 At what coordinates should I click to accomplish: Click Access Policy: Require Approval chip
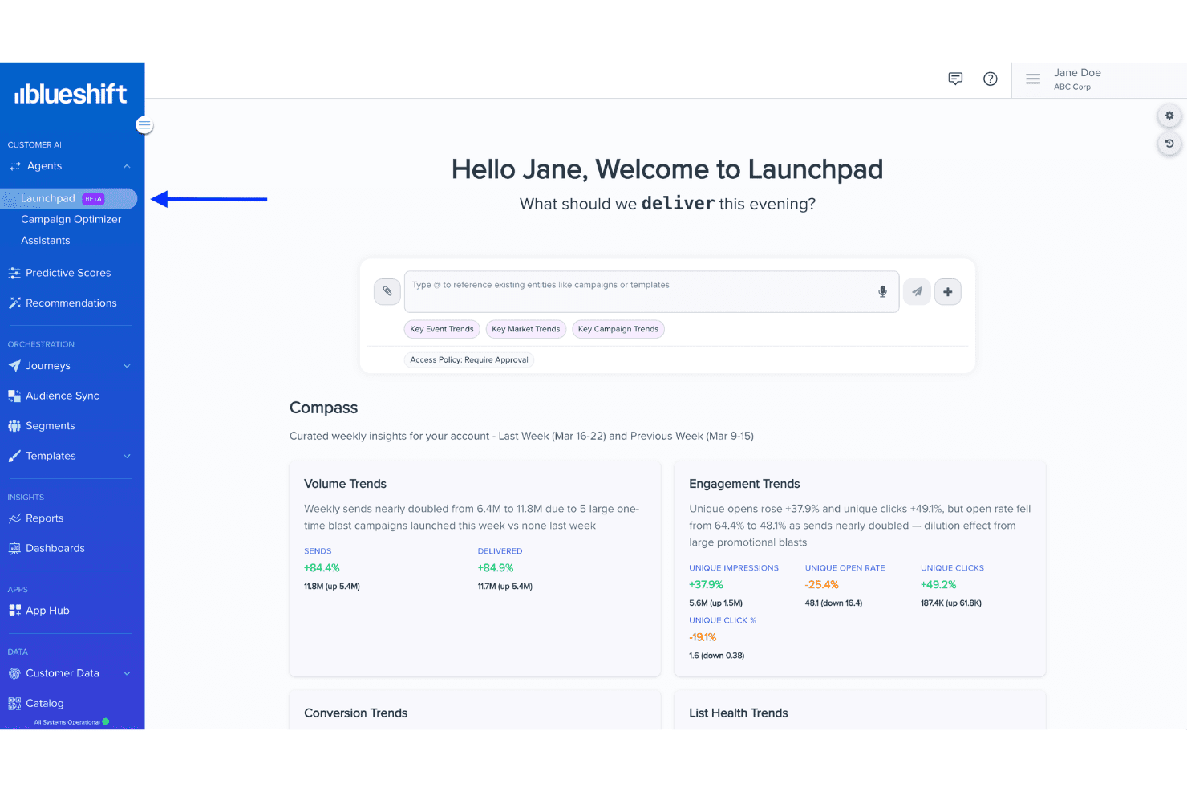(x=469, y=359)
